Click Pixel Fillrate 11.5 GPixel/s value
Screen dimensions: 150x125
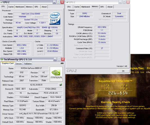pyautogui.click(x=23, y=101)
